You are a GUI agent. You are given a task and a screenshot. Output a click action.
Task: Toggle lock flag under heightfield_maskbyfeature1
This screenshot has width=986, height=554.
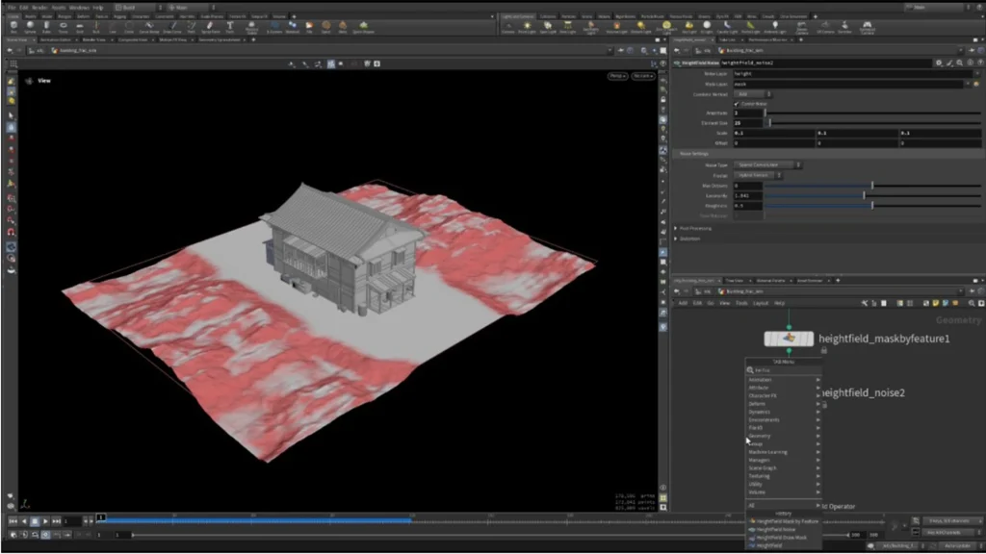pos(824,350)
